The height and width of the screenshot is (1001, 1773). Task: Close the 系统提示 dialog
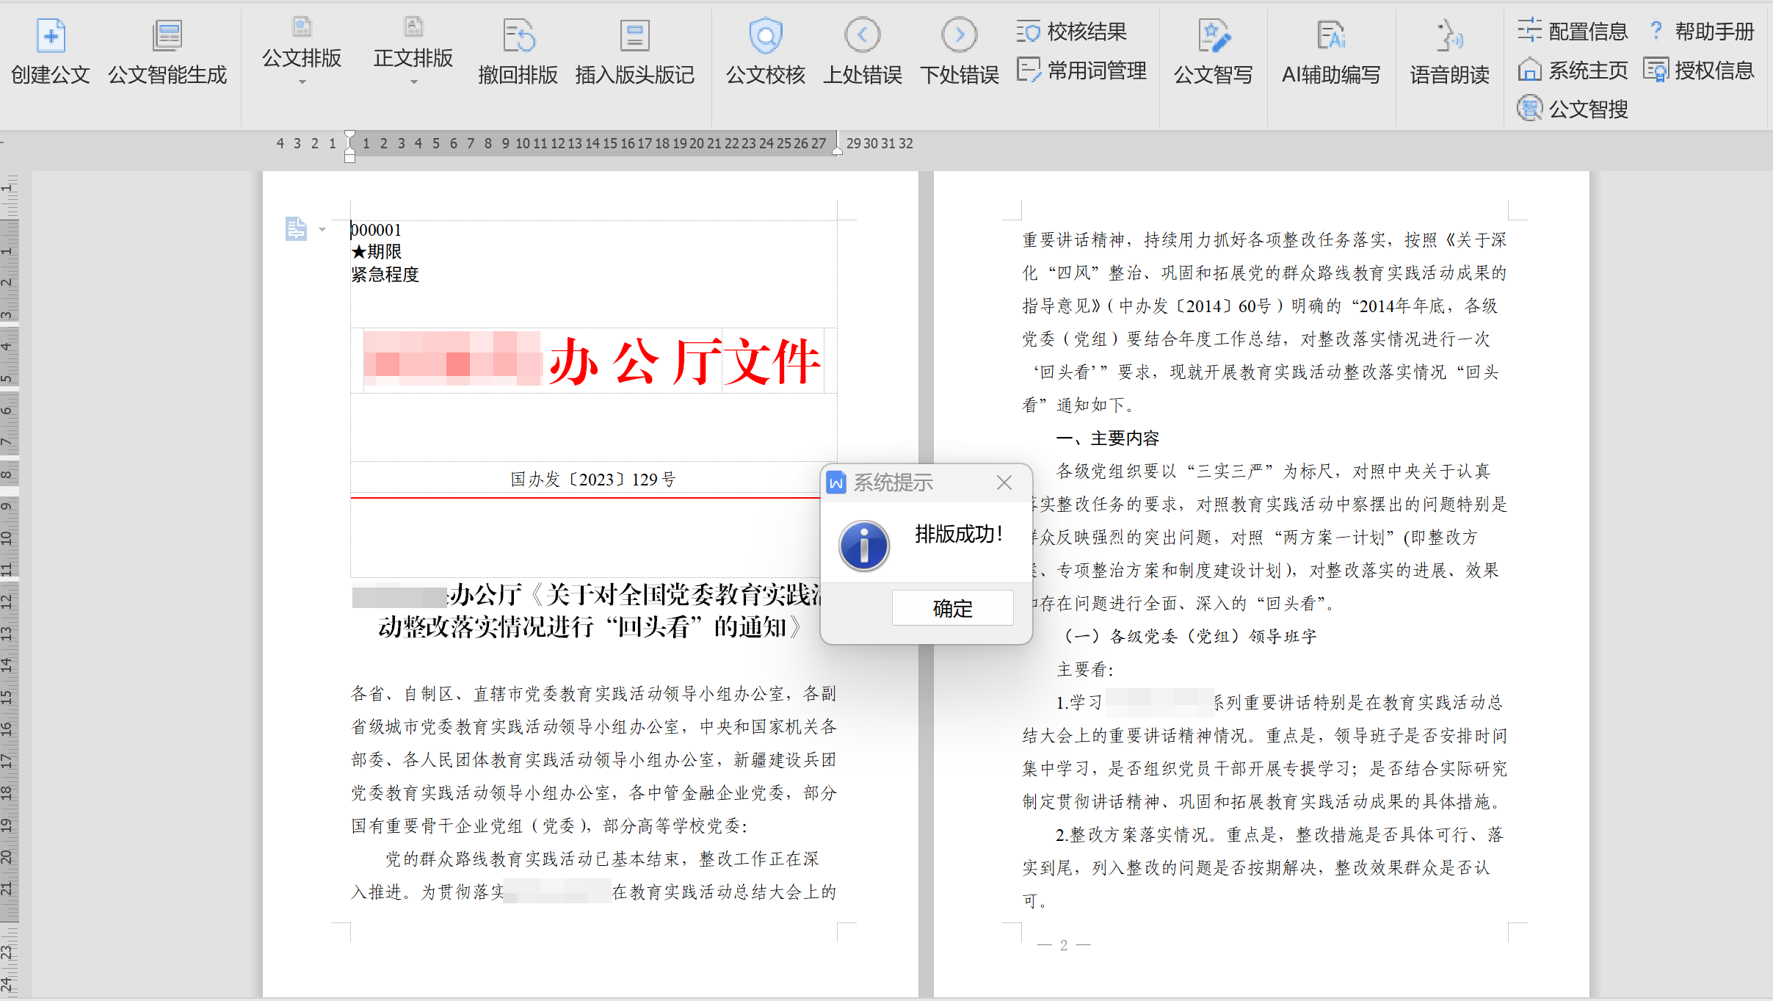tap(1004, 483)
